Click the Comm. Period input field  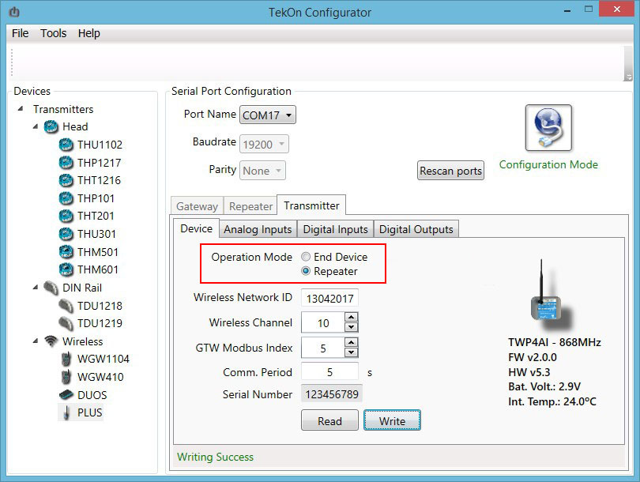tap(329, 372)
